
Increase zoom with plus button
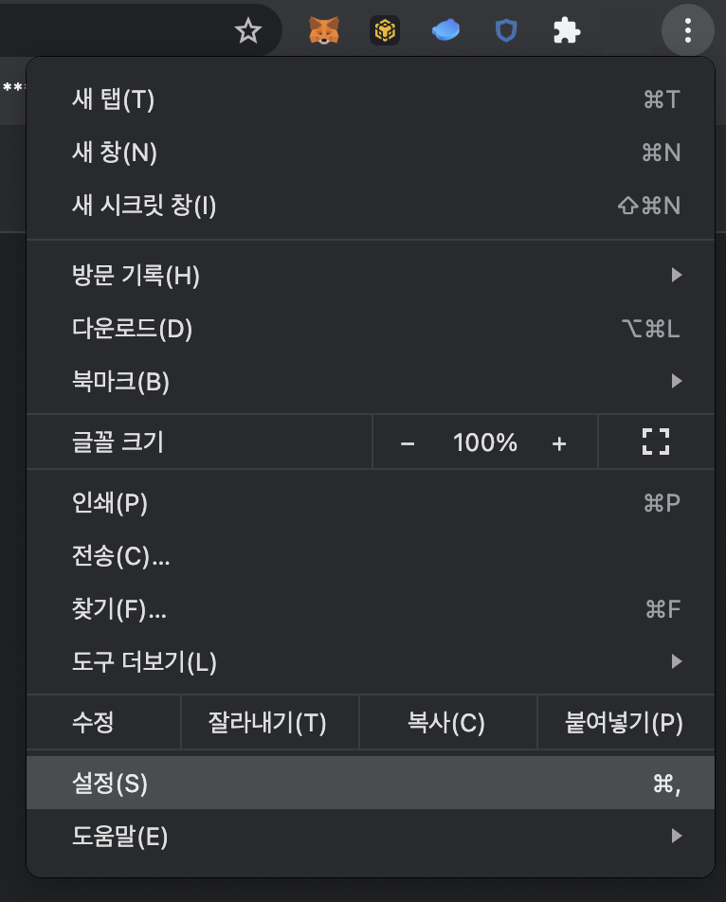click(x=559, y=442)
